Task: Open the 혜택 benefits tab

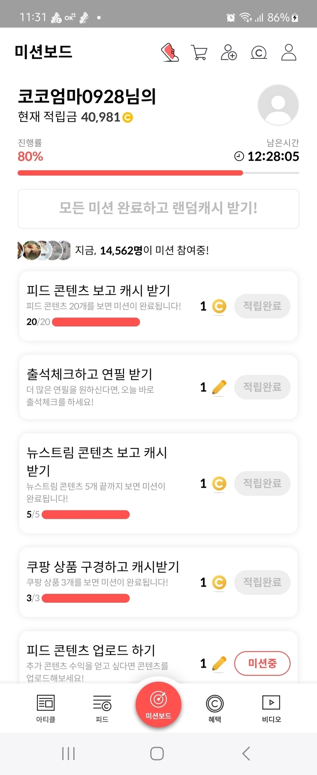Action: coord(215,709)
